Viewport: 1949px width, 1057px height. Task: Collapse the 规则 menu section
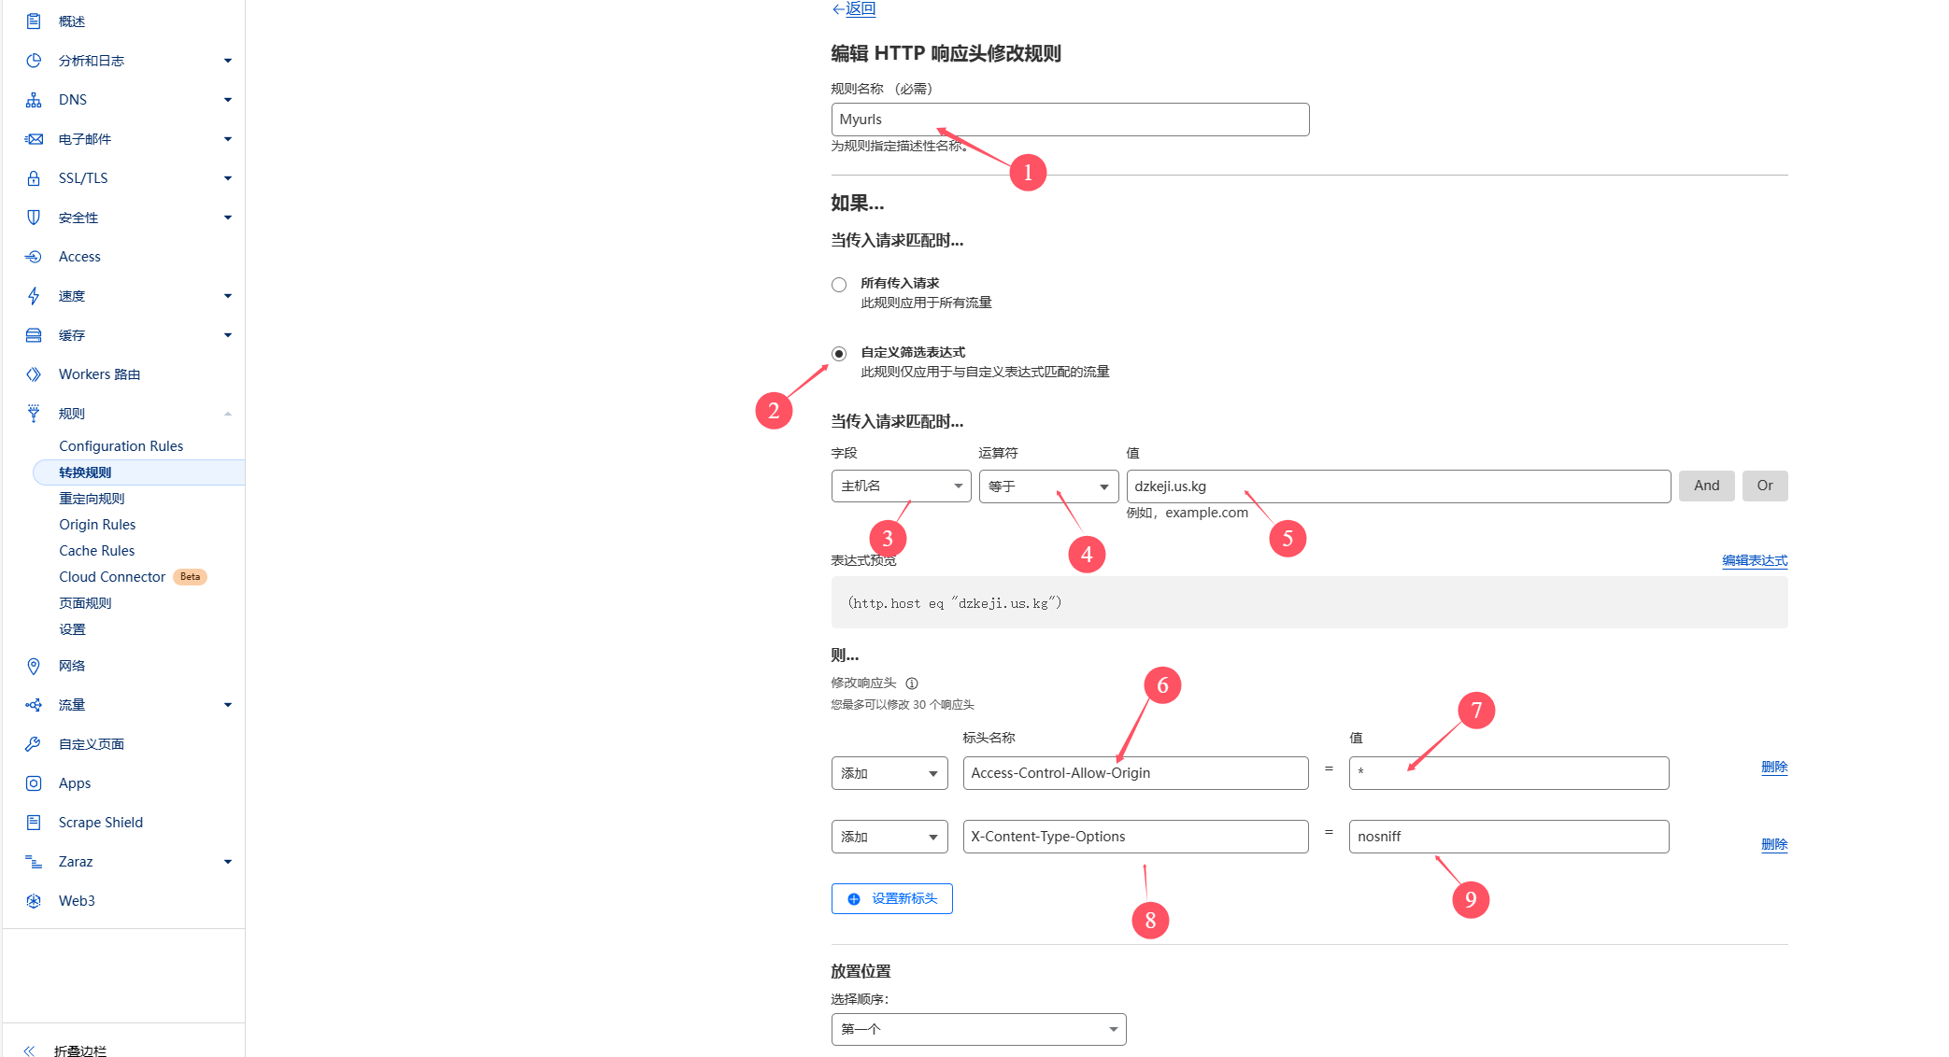pyautogui.click(x=228, y=414)
